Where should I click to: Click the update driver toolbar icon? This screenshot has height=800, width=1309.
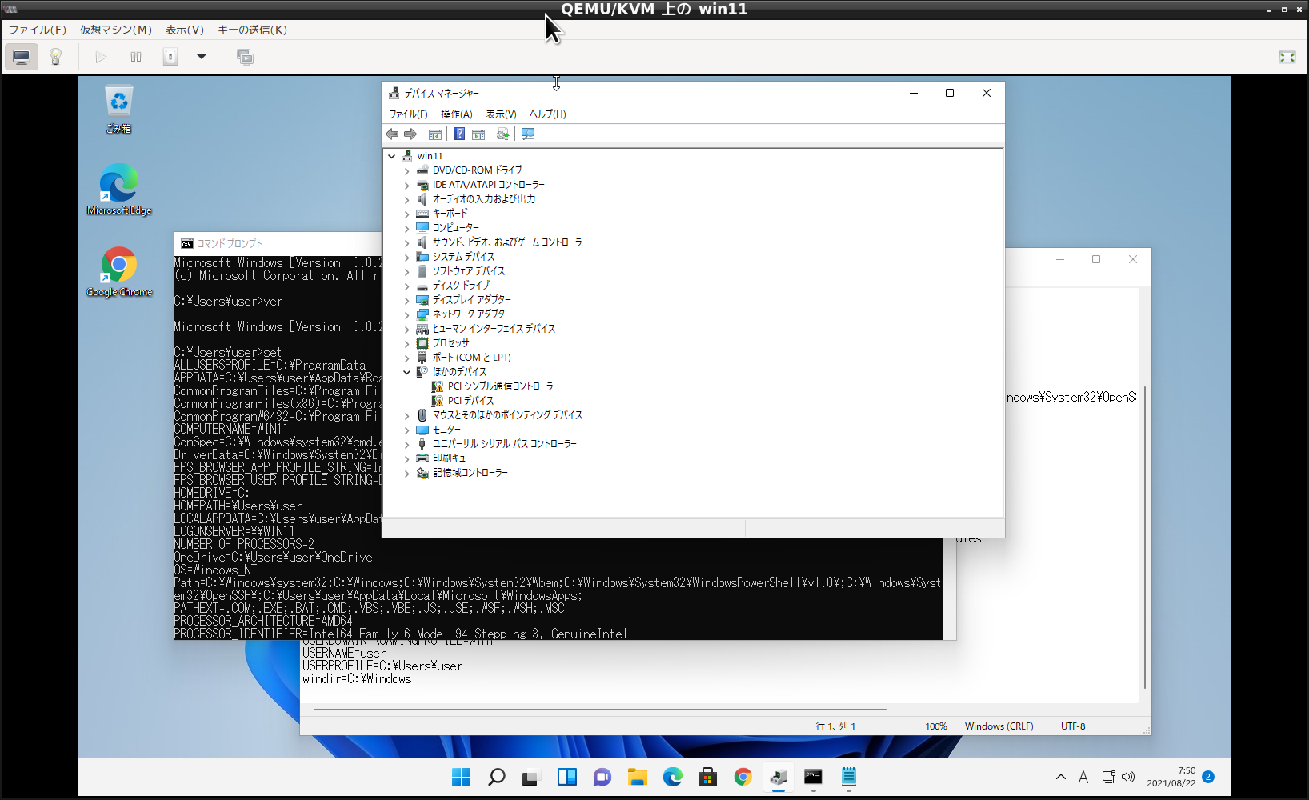pyautogui.click(x=502, y=134)
